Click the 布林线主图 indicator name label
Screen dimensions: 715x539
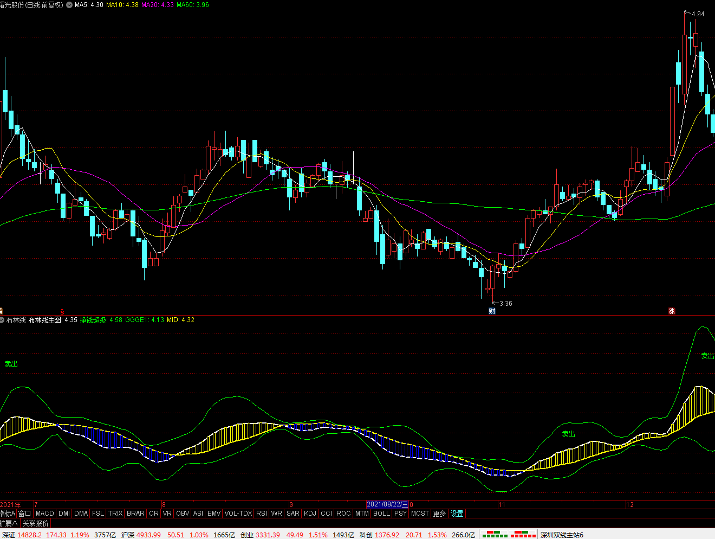[x=45, y=320]
